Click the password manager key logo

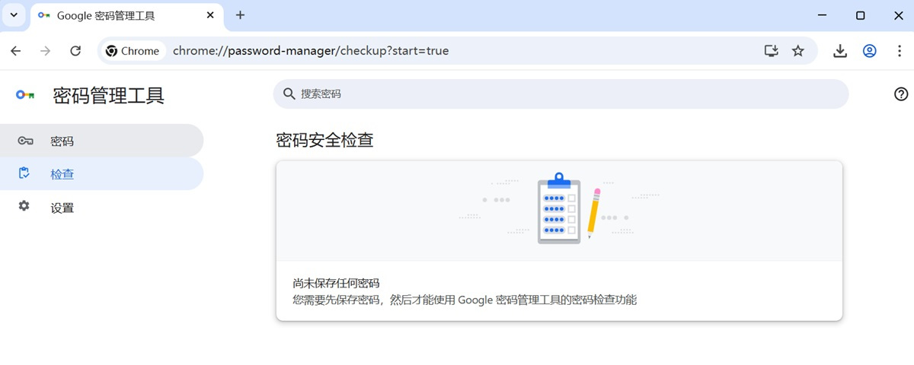(25, 95)
